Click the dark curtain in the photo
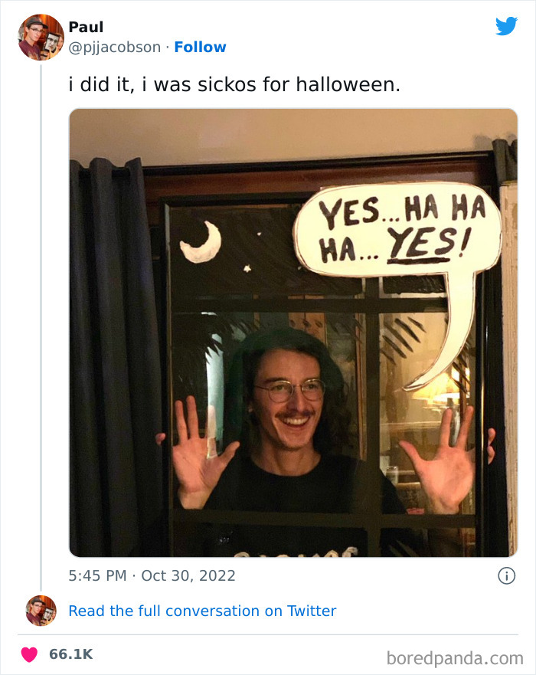536x675 pixels. click(115, 345)
